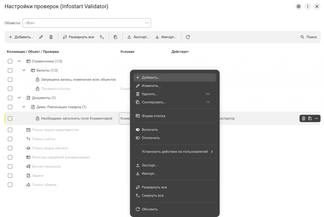Tick the checkbox for Справочники row
This screenshot has height=217, width=324.
(10, 61)
